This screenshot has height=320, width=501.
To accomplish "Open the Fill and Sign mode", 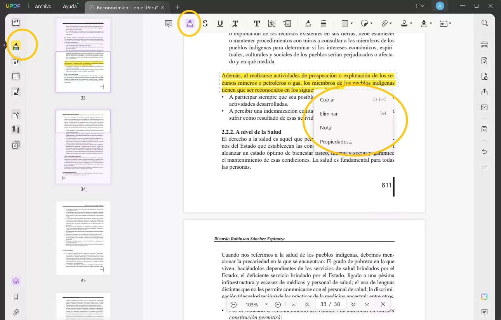I will click(16, 93).
